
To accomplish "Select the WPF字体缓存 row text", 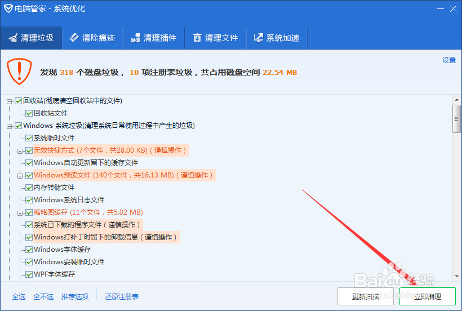I will click(x=55, y=274).
